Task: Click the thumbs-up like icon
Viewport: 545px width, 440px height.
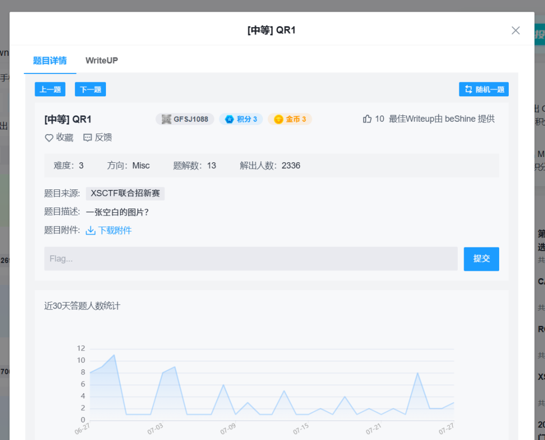Action: 367,119
